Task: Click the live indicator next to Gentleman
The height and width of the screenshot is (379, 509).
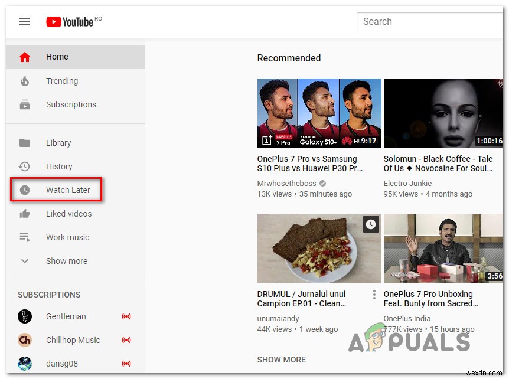Action: pos(126,316)
